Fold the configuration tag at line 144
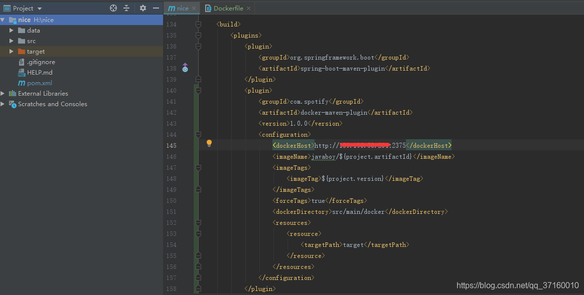Image resolution: width=584 pixels, height=295 pixels. 199,134
